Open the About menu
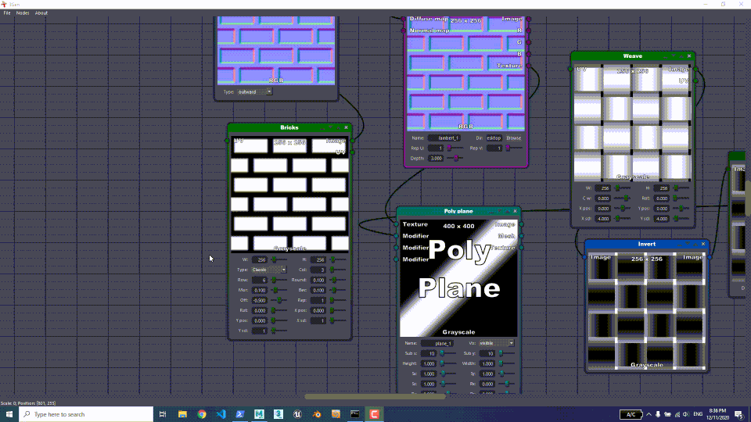This screenshot has height=422, width=751. pyautogui.click(x=41, y=13)
